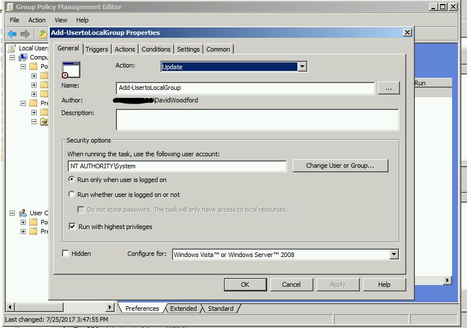Select Run whether user is logged on or not
Viewport: 467px width, 328px height.
point(72,195)
